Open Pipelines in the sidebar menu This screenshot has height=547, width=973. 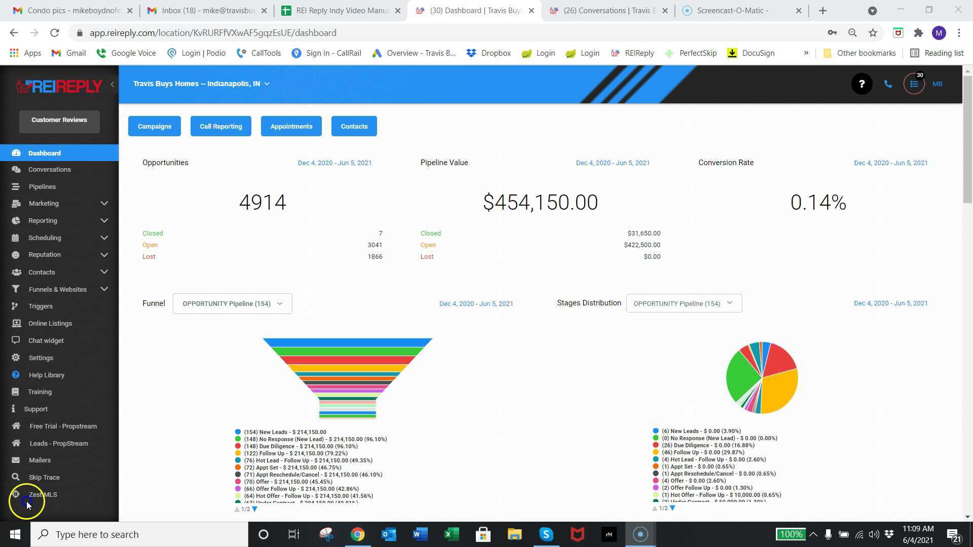coord(42,186)
